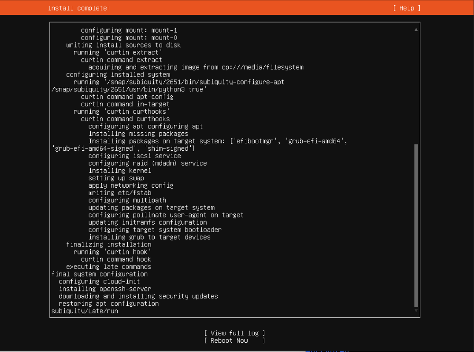The width and height of the screenshot is (474, 352).
Task: Click View full log button
Action: coord(235,333)
